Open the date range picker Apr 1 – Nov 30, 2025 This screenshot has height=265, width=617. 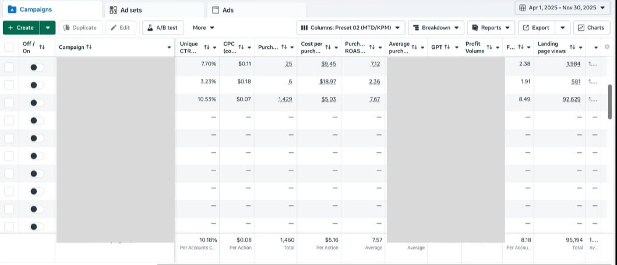pos(562,8)
